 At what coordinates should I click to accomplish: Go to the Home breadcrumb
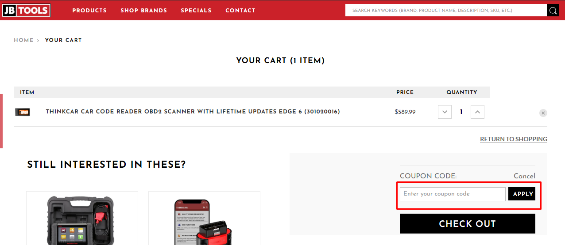(x=23, y=40)
